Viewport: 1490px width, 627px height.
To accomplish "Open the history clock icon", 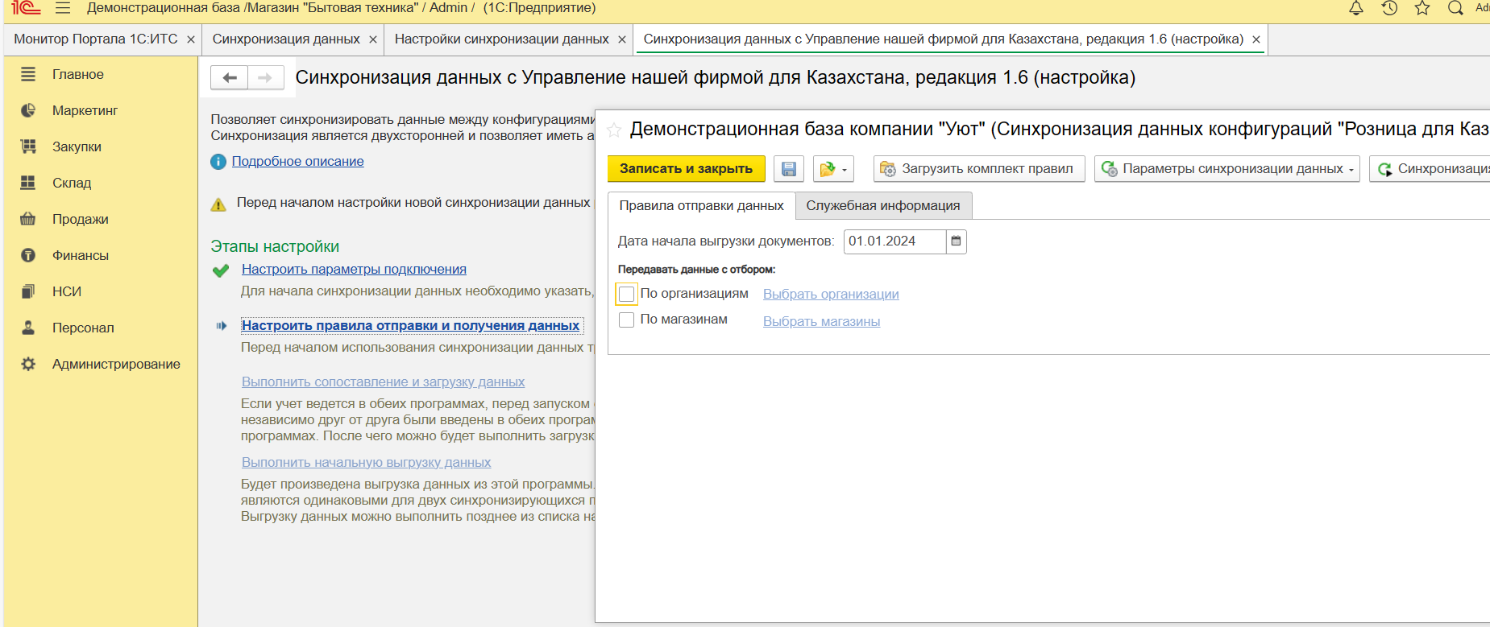I will tap(1389, 9).
